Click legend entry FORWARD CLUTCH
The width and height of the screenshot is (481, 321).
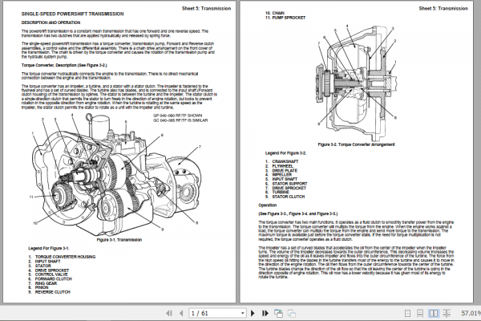click(x=54, y=278)
